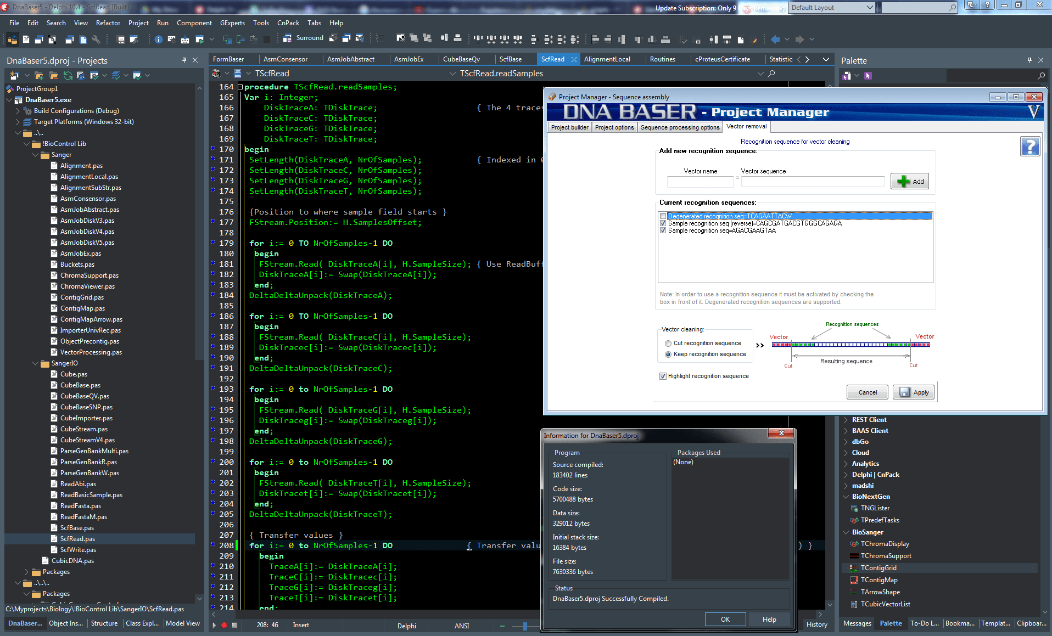Image resolution: width=1052 pixels, height=636 pixels.
Task: Switch to the Structure bottom tab
Action: tap(104, 623)
